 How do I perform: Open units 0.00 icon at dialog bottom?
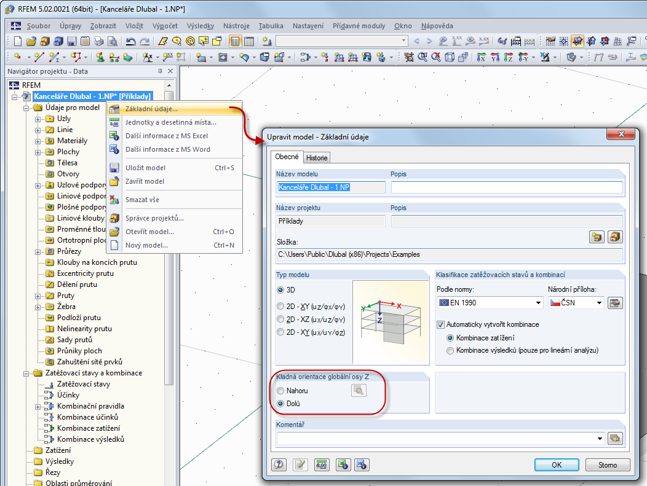[x=322, y=464]
